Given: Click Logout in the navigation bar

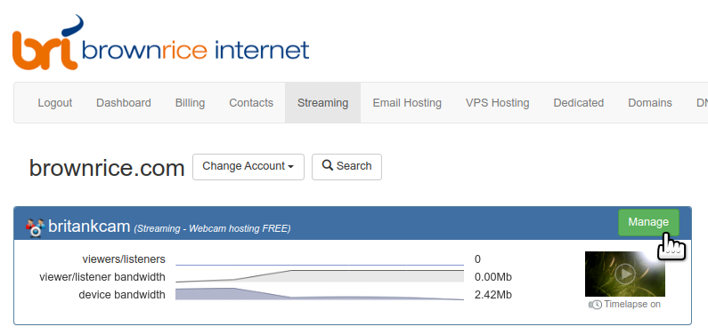Looking at the screenshot, I should tap(55, 103).
